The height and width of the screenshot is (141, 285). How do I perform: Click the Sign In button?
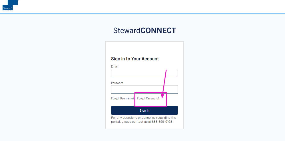tap(144, 110)
